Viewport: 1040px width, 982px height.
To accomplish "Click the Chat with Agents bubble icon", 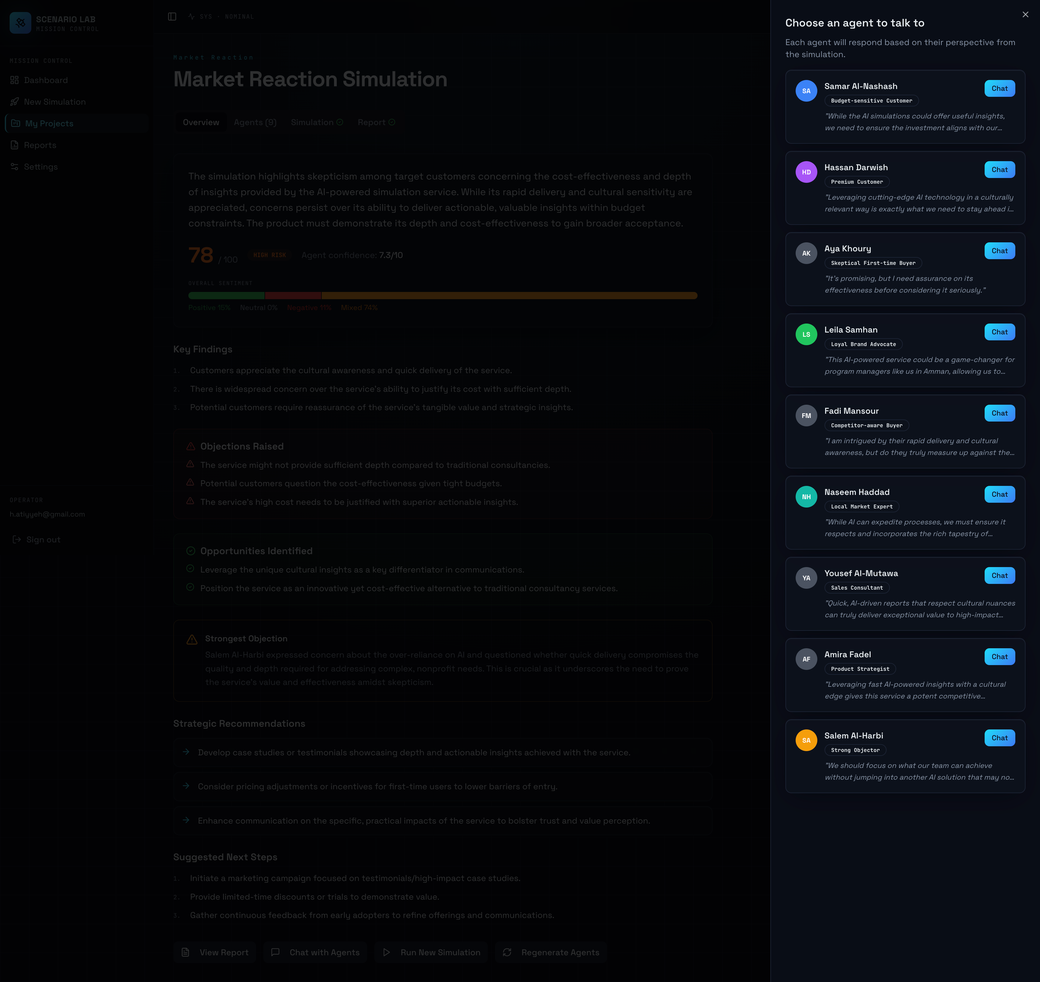I will 275,953.
